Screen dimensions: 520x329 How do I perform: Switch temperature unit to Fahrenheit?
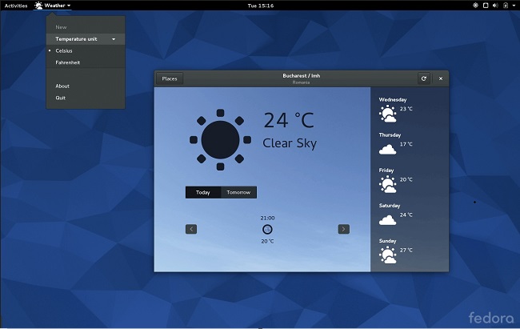pos(67,62)
